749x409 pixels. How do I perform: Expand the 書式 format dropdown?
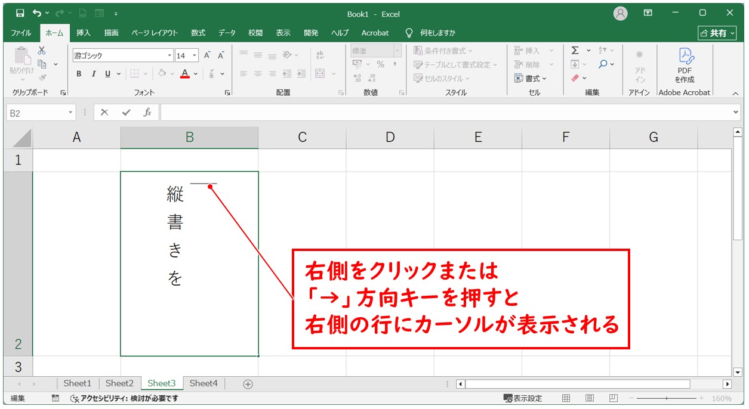(x=531, y=78)
